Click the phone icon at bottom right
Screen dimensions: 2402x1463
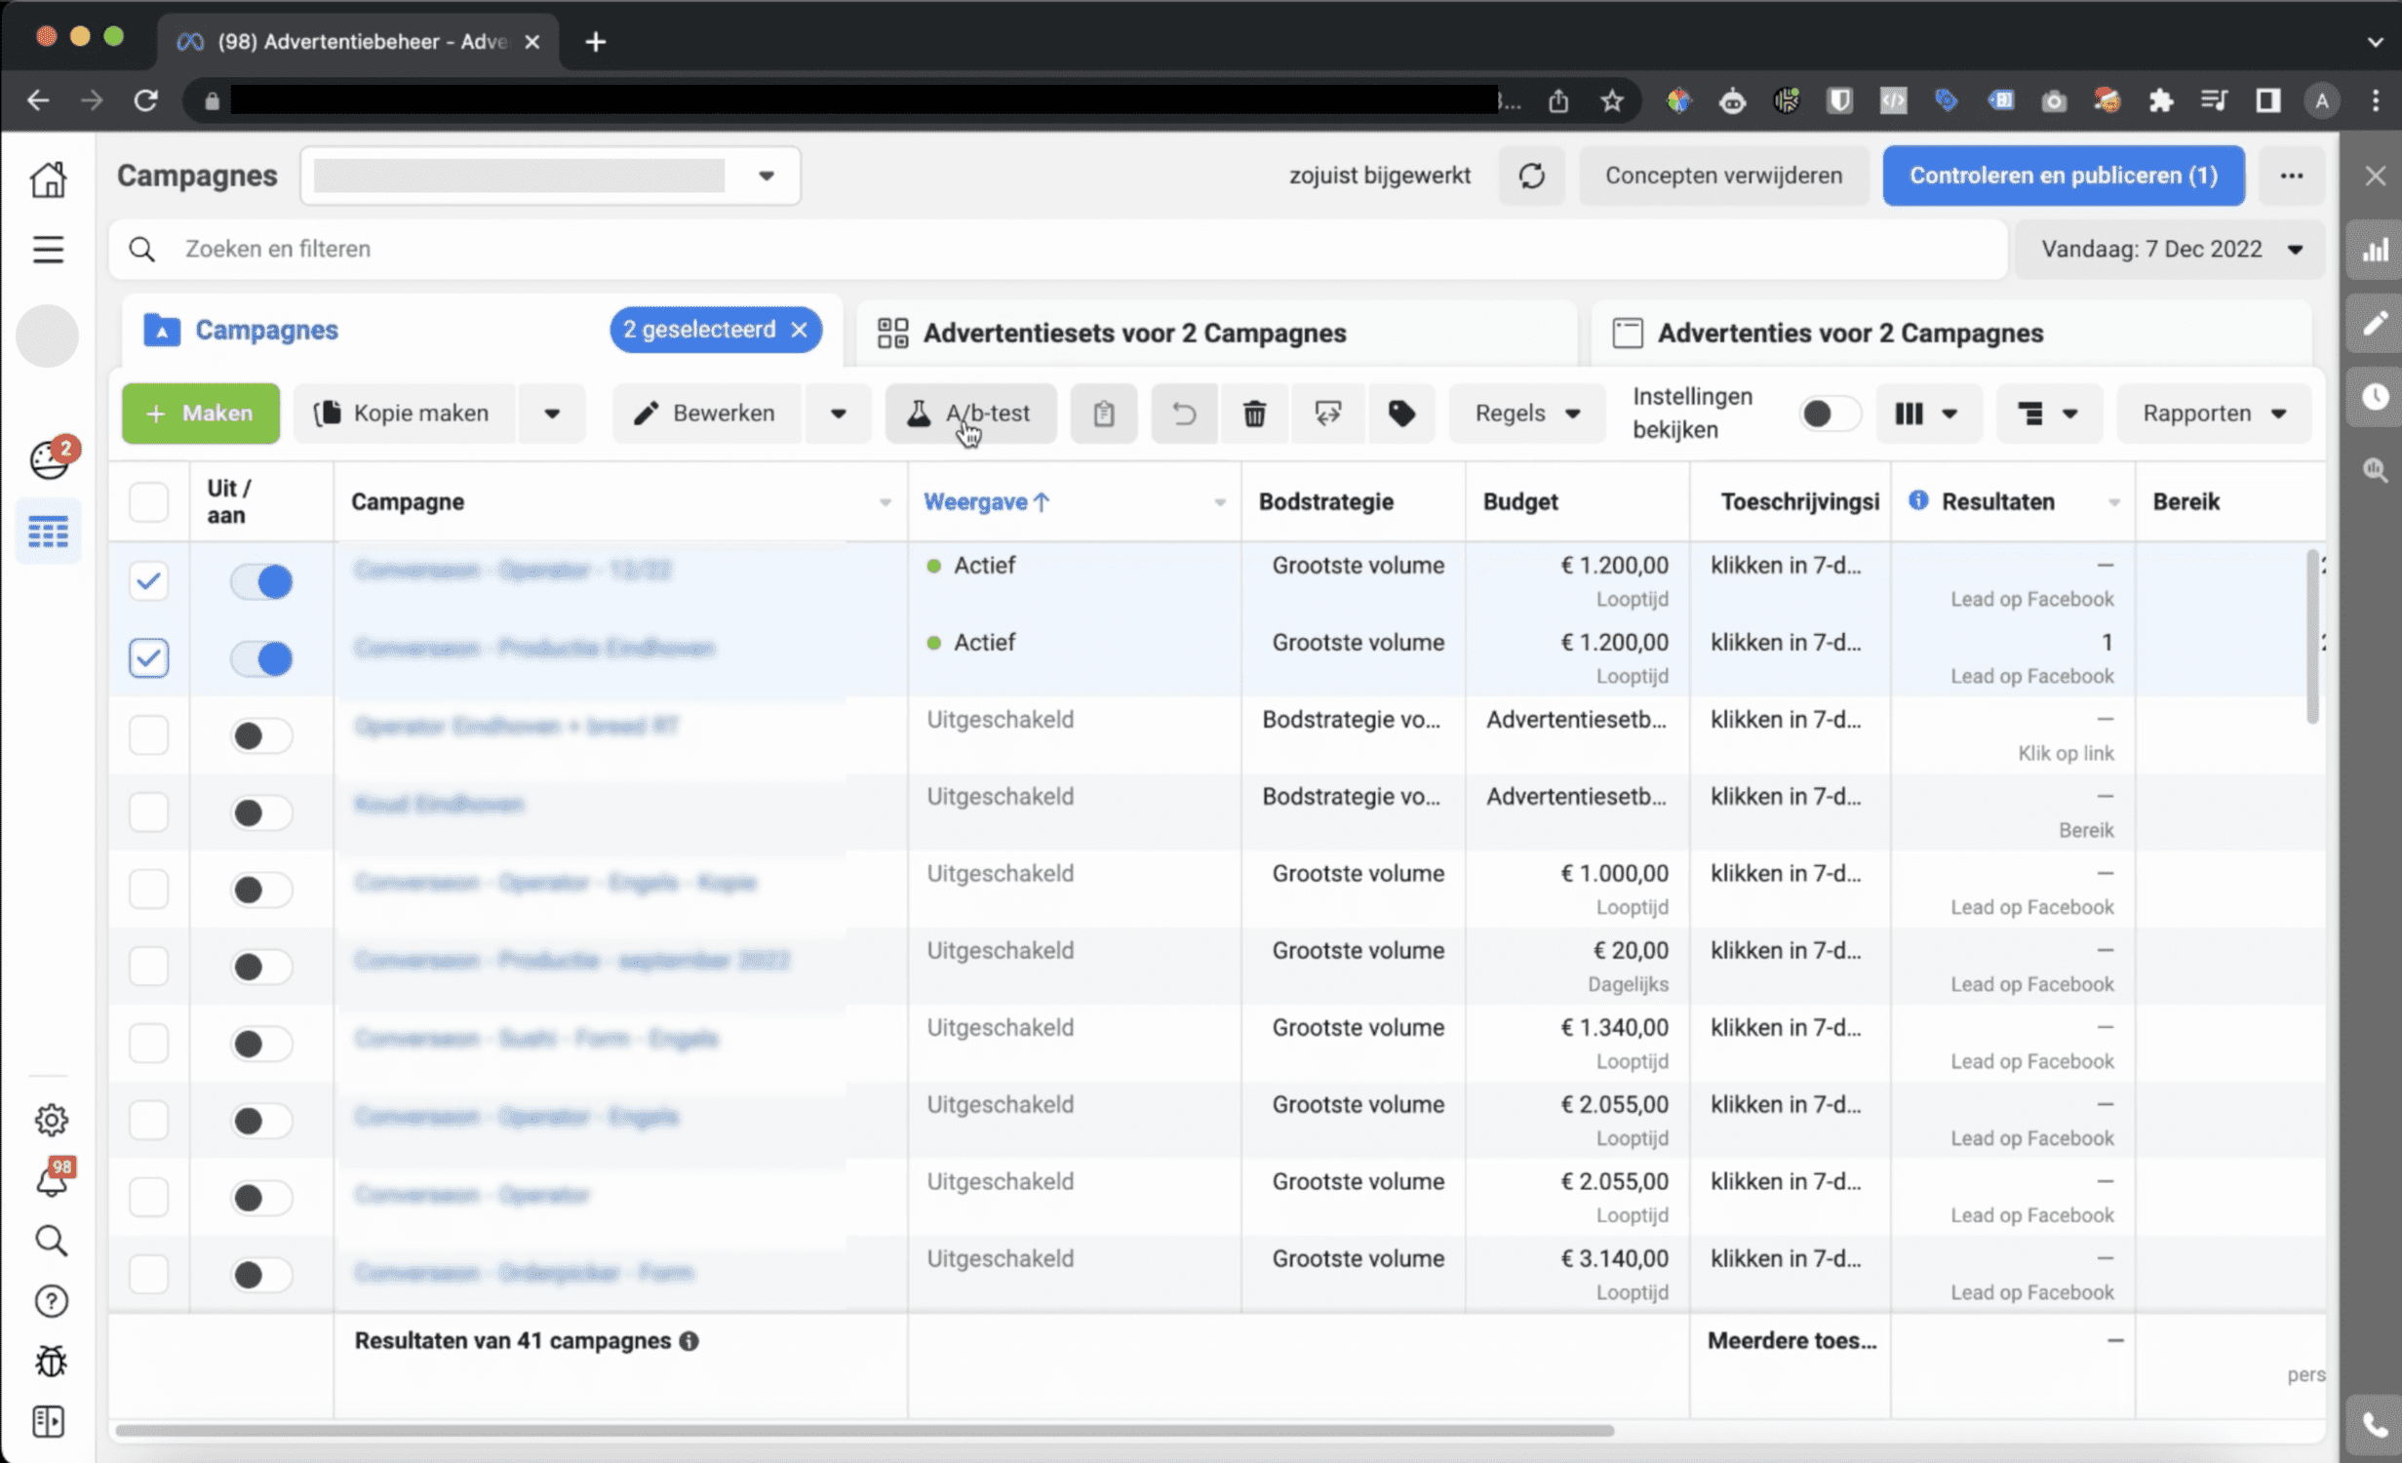coord(2375,1426)
